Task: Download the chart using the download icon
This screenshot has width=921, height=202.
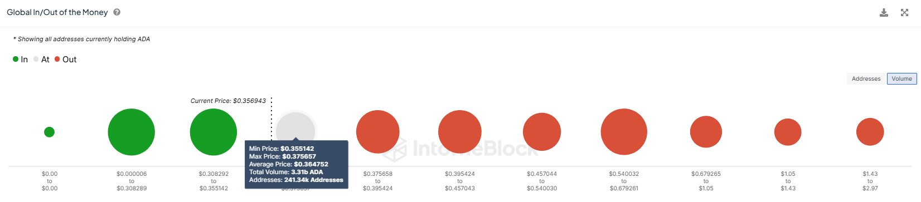Action: [884, 12]
